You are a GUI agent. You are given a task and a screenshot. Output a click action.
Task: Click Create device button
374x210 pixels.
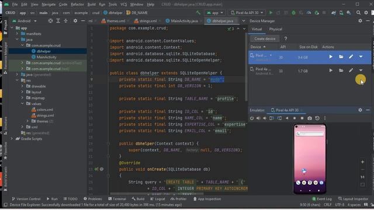(265, 38)
